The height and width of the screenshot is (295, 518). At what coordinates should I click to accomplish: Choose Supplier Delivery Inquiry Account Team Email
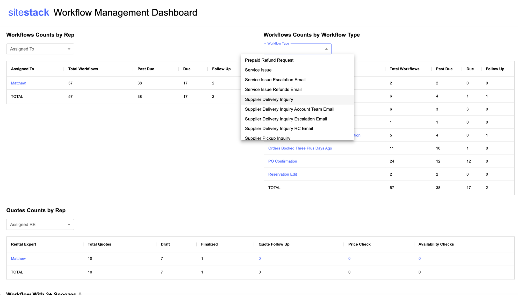pos(289,109)
